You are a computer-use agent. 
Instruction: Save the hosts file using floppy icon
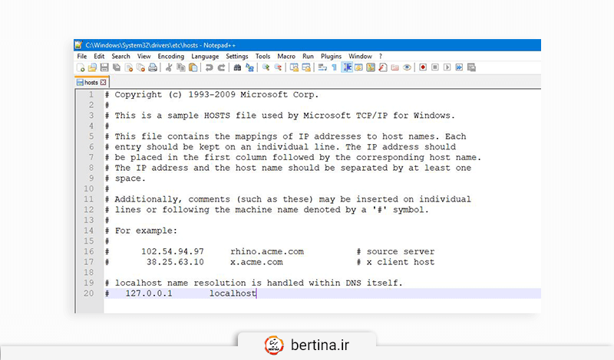[104, 67]
